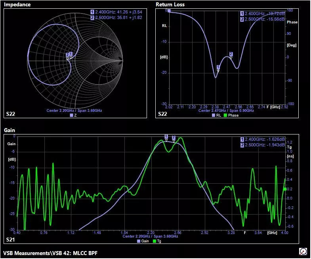Click marker 2 on the Return Loss trace
The image size is (311, 259).
click(231, 56)
